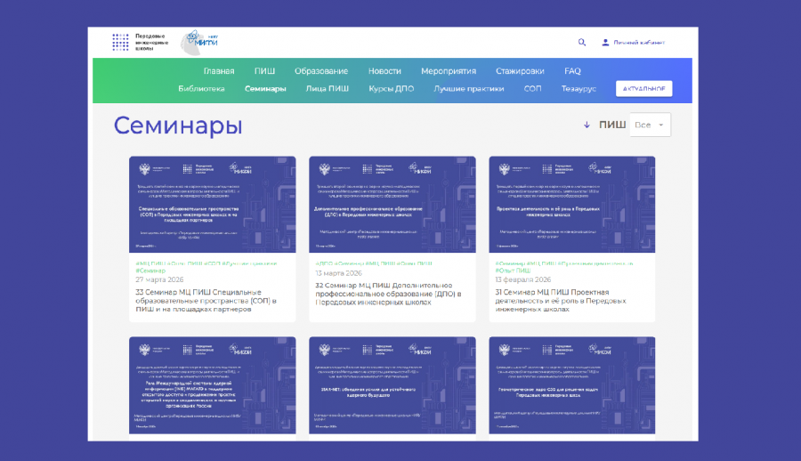Image resolution: width=801 pixels, height=461 pixels.
Task: Open the FAQ page
Action: (x=572, y=71)
